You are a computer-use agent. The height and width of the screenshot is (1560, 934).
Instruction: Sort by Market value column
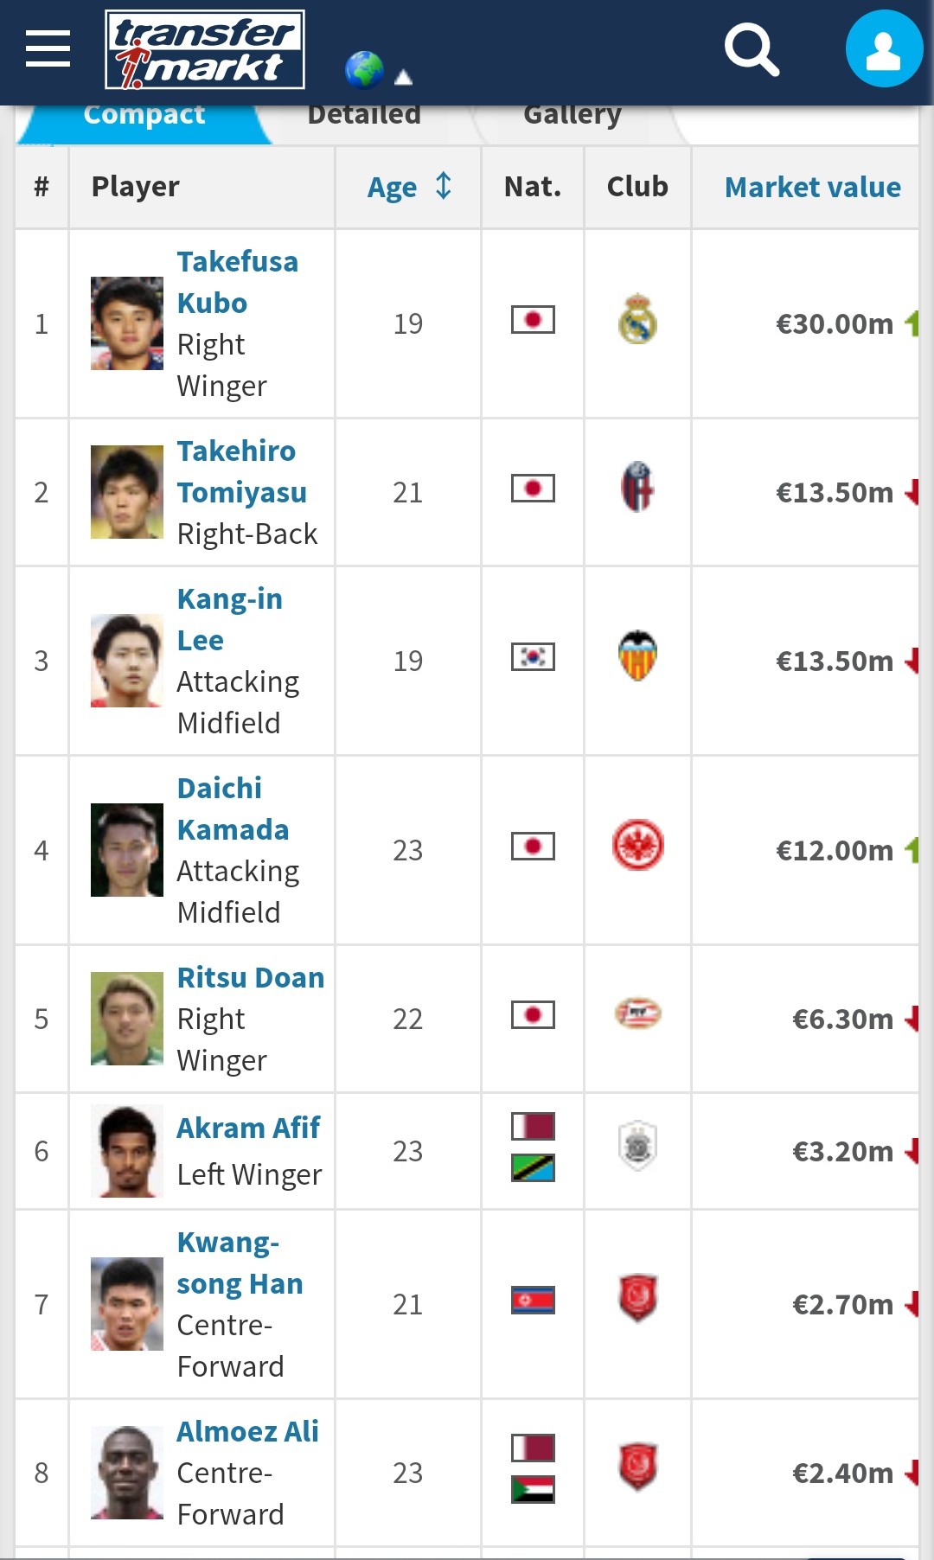coord(812,187)
